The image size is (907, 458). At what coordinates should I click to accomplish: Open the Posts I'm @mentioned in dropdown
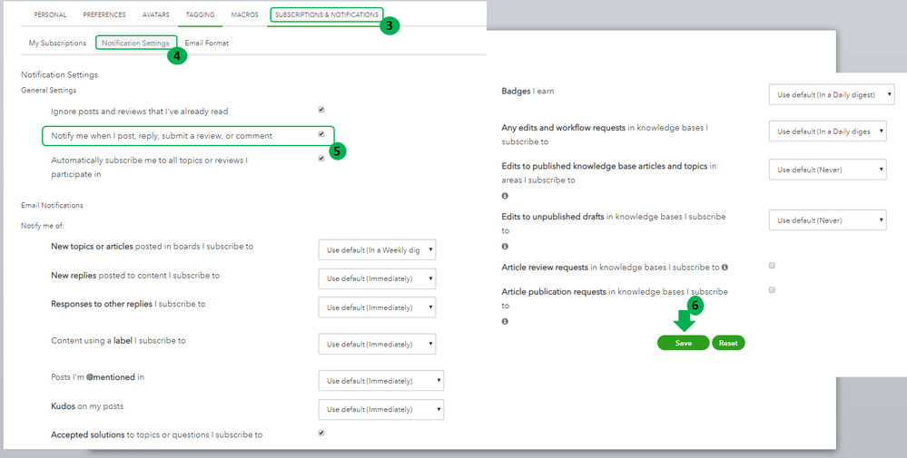tap(381, 381)
